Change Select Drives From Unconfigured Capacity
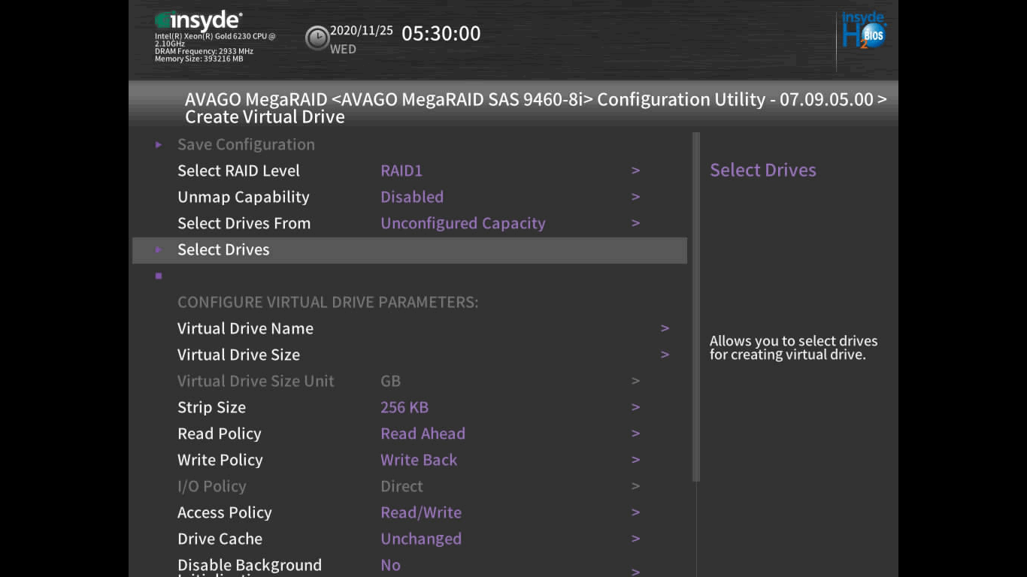Viewport: 1027px width, 577px height. [x=462, y=223]
